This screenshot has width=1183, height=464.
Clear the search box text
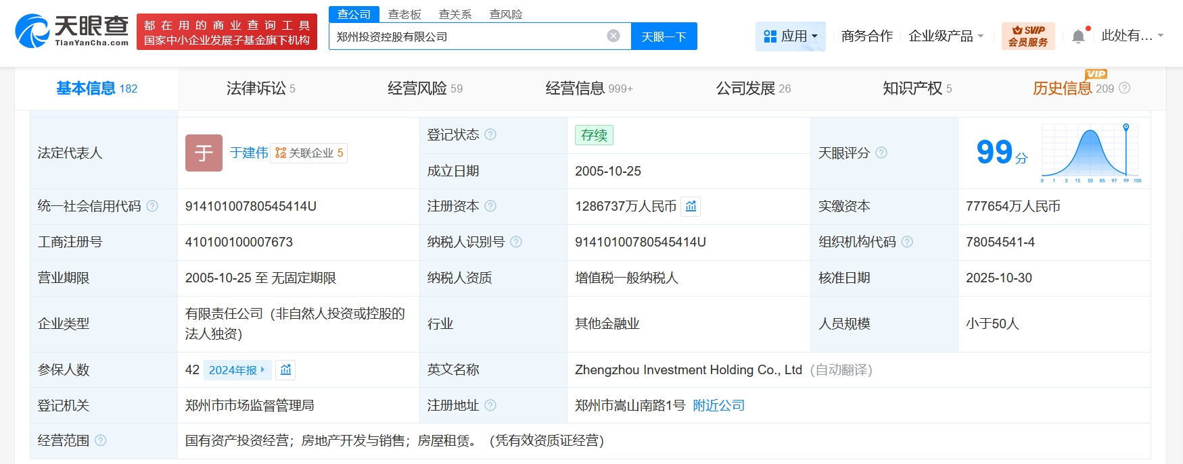coord(613,36)
